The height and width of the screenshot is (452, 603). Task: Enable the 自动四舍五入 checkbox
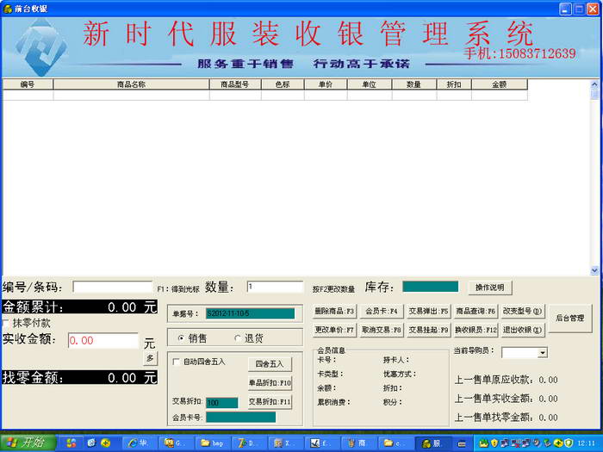[176, 362]
